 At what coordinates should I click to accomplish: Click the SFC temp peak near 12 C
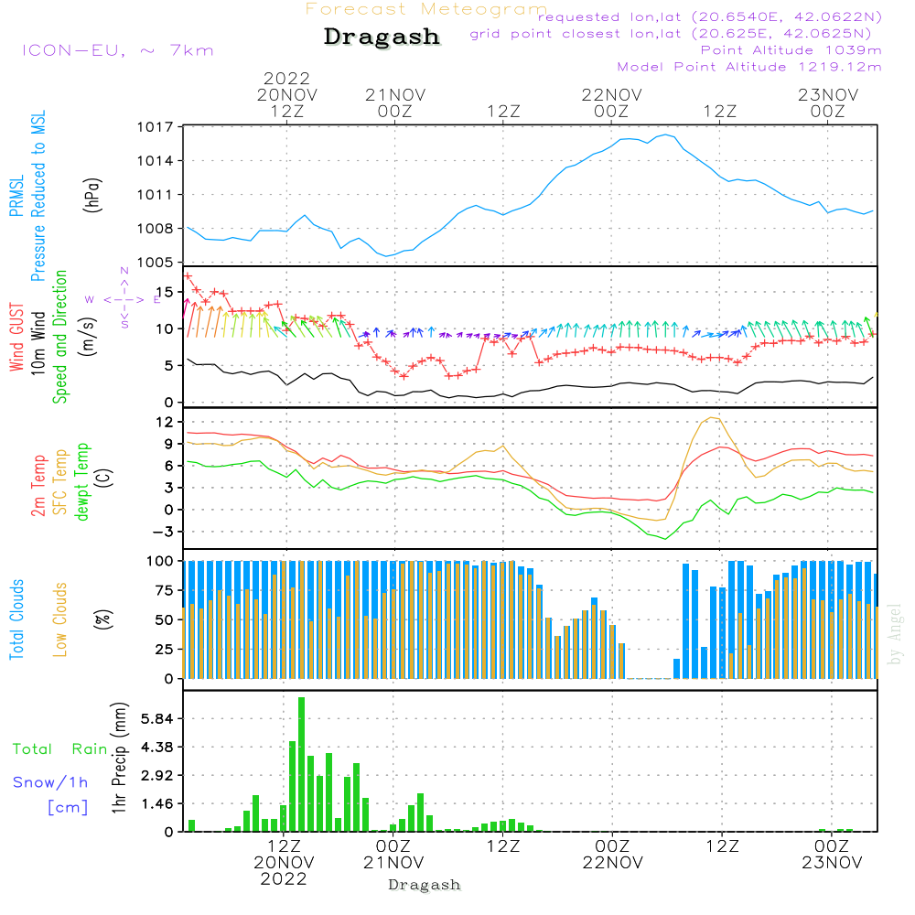(713, 418)
